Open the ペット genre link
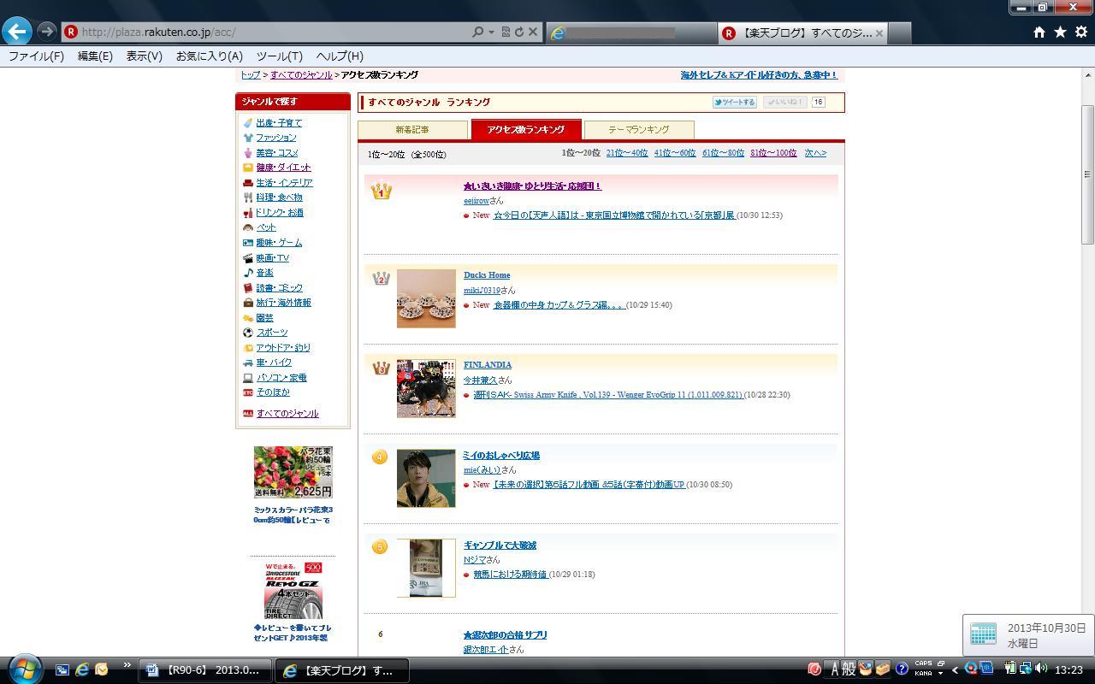 (266, 227)
